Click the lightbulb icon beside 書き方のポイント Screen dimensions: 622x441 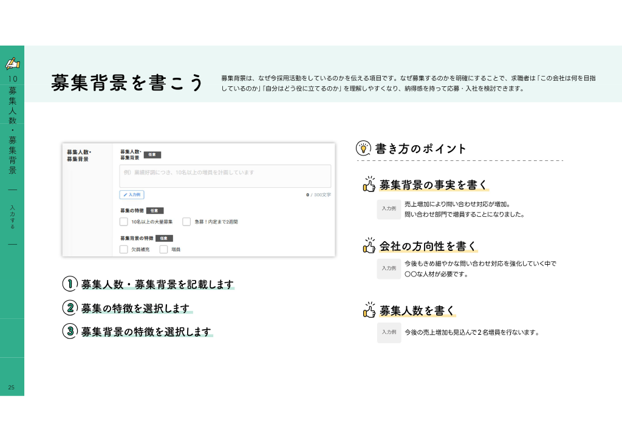coord(363,148)
